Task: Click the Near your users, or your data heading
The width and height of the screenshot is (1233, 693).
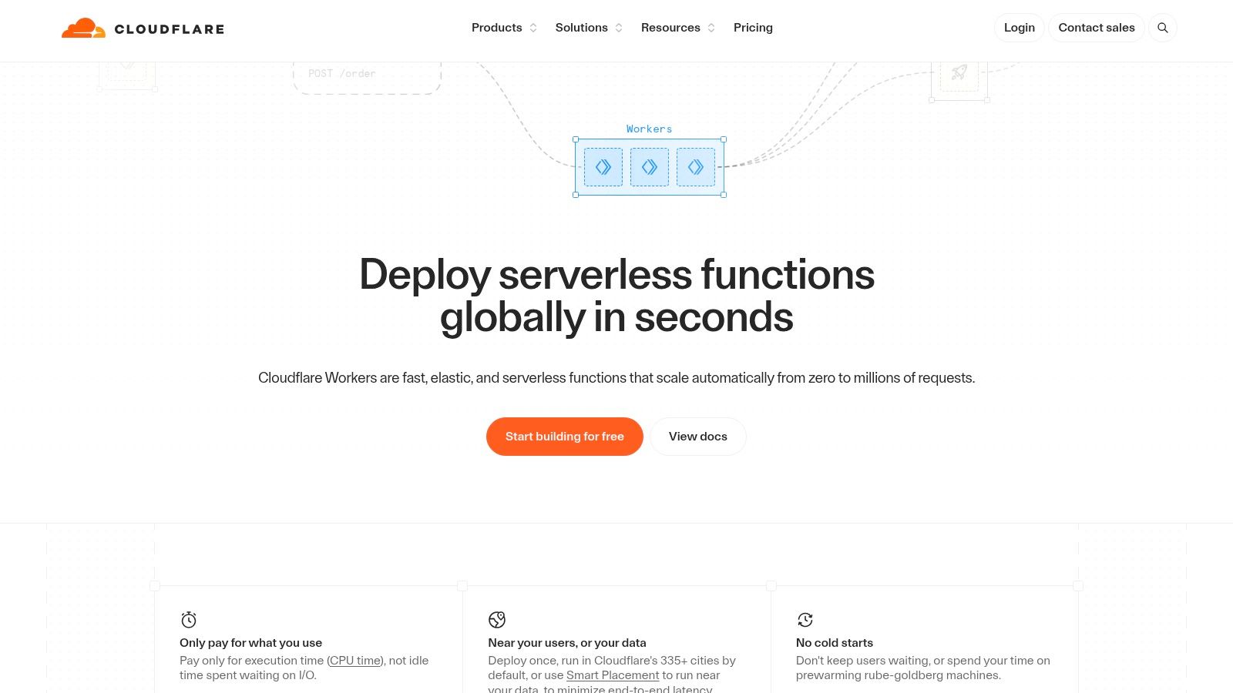Action: [x=567, y=643]
